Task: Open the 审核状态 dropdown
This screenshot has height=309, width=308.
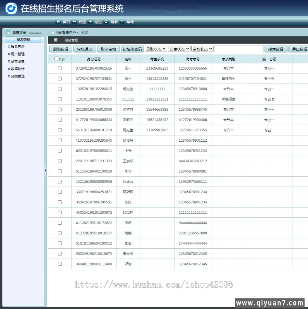Action: (202, 49)
